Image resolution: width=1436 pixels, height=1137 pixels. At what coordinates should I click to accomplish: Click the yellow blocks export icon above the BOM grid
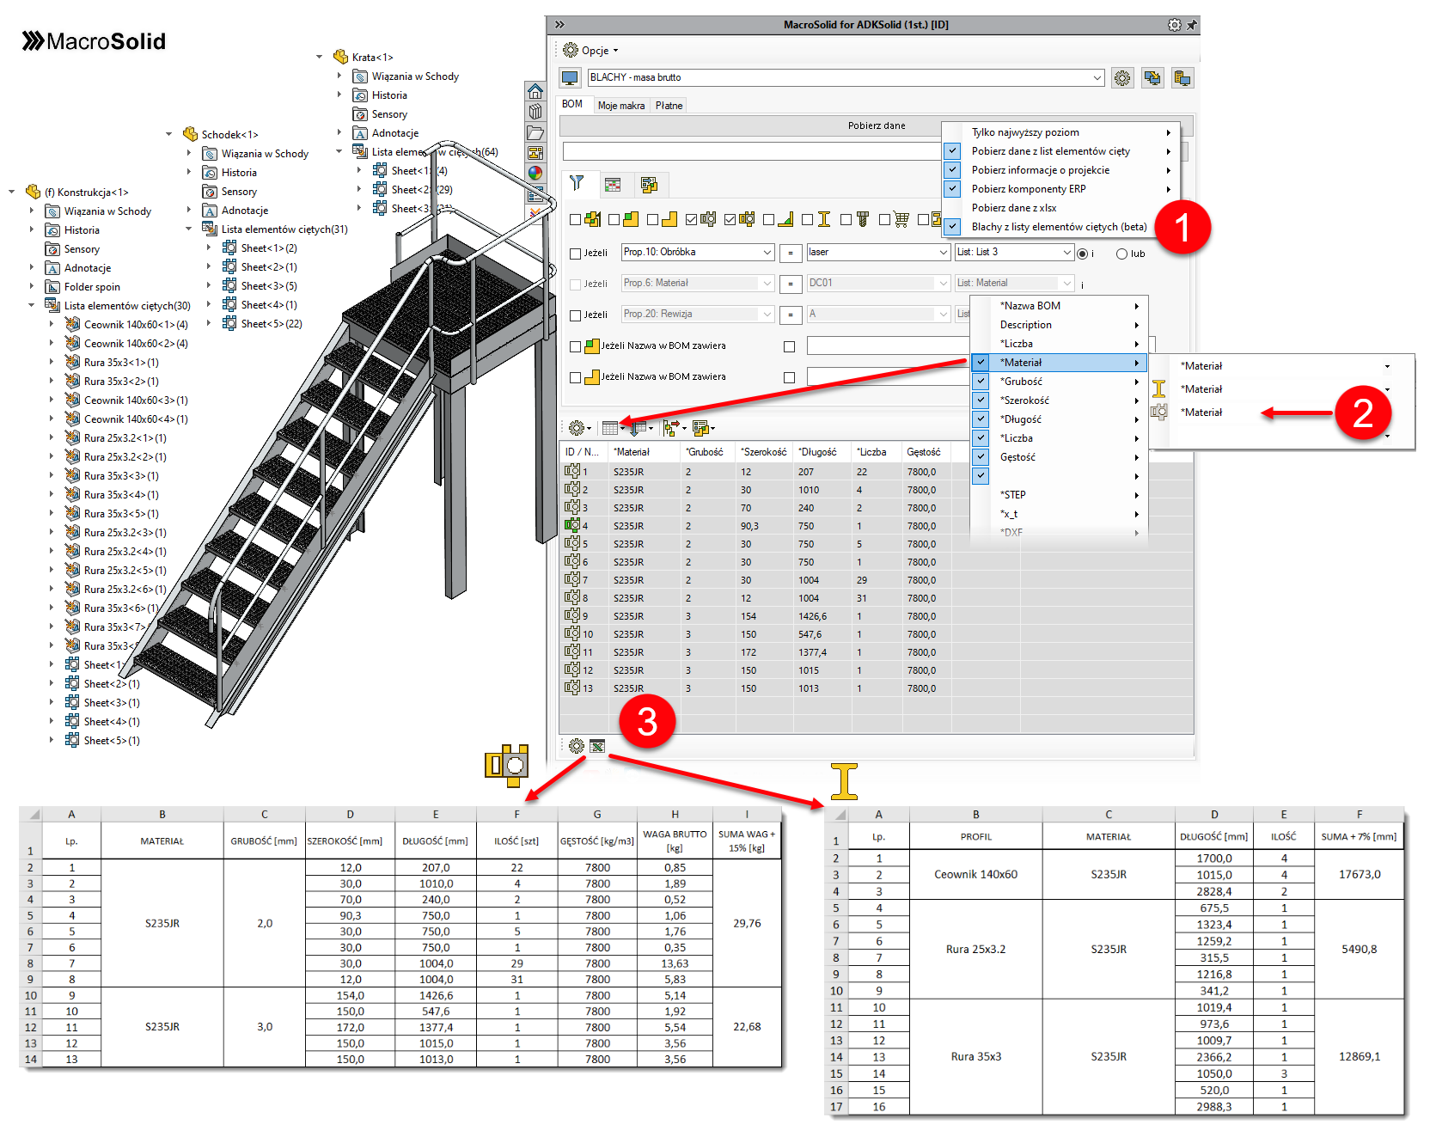(x=700, y=428)
